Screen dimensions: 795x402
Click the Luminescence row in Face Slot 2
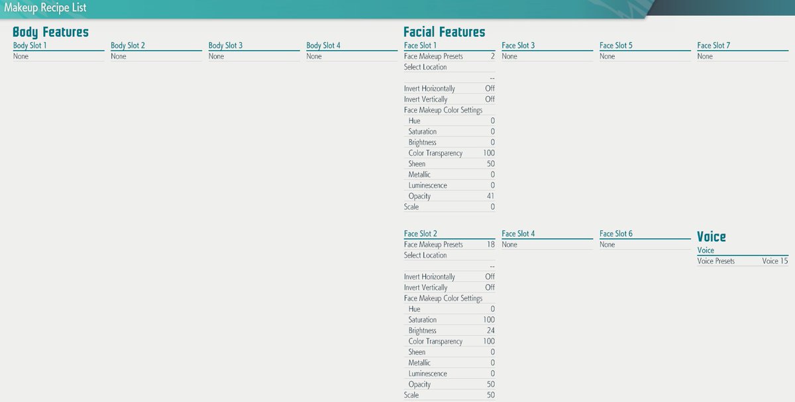pos(449,374)
